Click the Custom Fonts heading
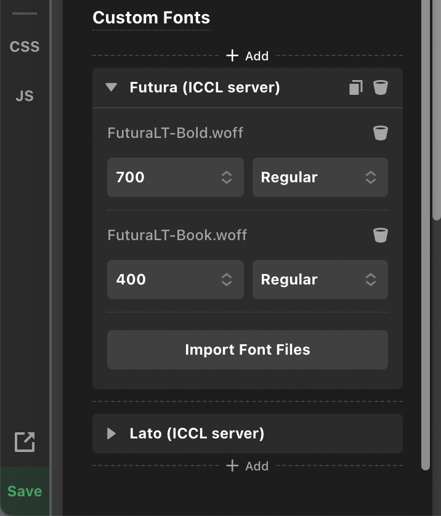 [152, 18]
